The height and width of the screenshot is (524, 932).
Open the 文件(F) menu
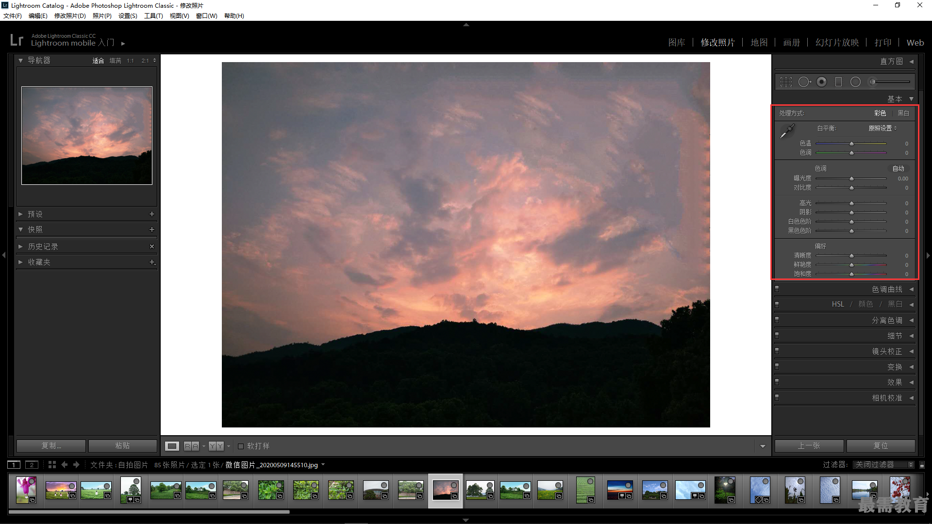(x=13, y=16)
